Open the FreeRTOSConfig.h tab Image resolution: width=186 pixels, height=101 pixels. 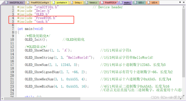(38, 2)
